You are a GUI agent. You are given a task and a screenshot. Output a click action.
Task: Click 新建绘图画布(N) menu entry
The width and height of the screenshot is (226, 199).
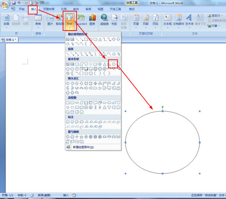[93, 147]
